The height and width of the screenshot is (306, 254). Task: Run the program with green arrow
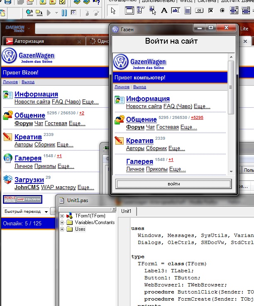[x=49, y=13]
